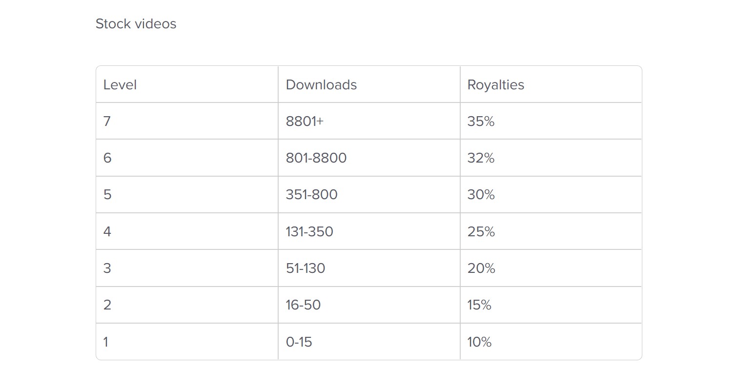Select the 15% royalties value
The image size is (738, 392).
coord(479,305)
